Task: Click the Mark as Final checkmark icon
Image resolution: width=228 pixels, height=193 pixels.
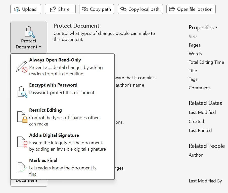Action: pos(22,167)
